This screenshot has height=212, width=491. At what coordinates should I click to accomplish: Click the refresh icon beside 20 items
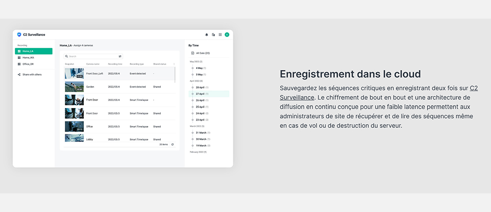point(172,144)
